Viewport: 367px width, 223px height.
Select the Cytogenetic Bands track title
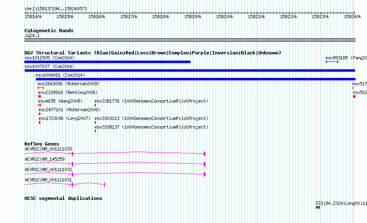pyautogui.click(x=49, y=31)
